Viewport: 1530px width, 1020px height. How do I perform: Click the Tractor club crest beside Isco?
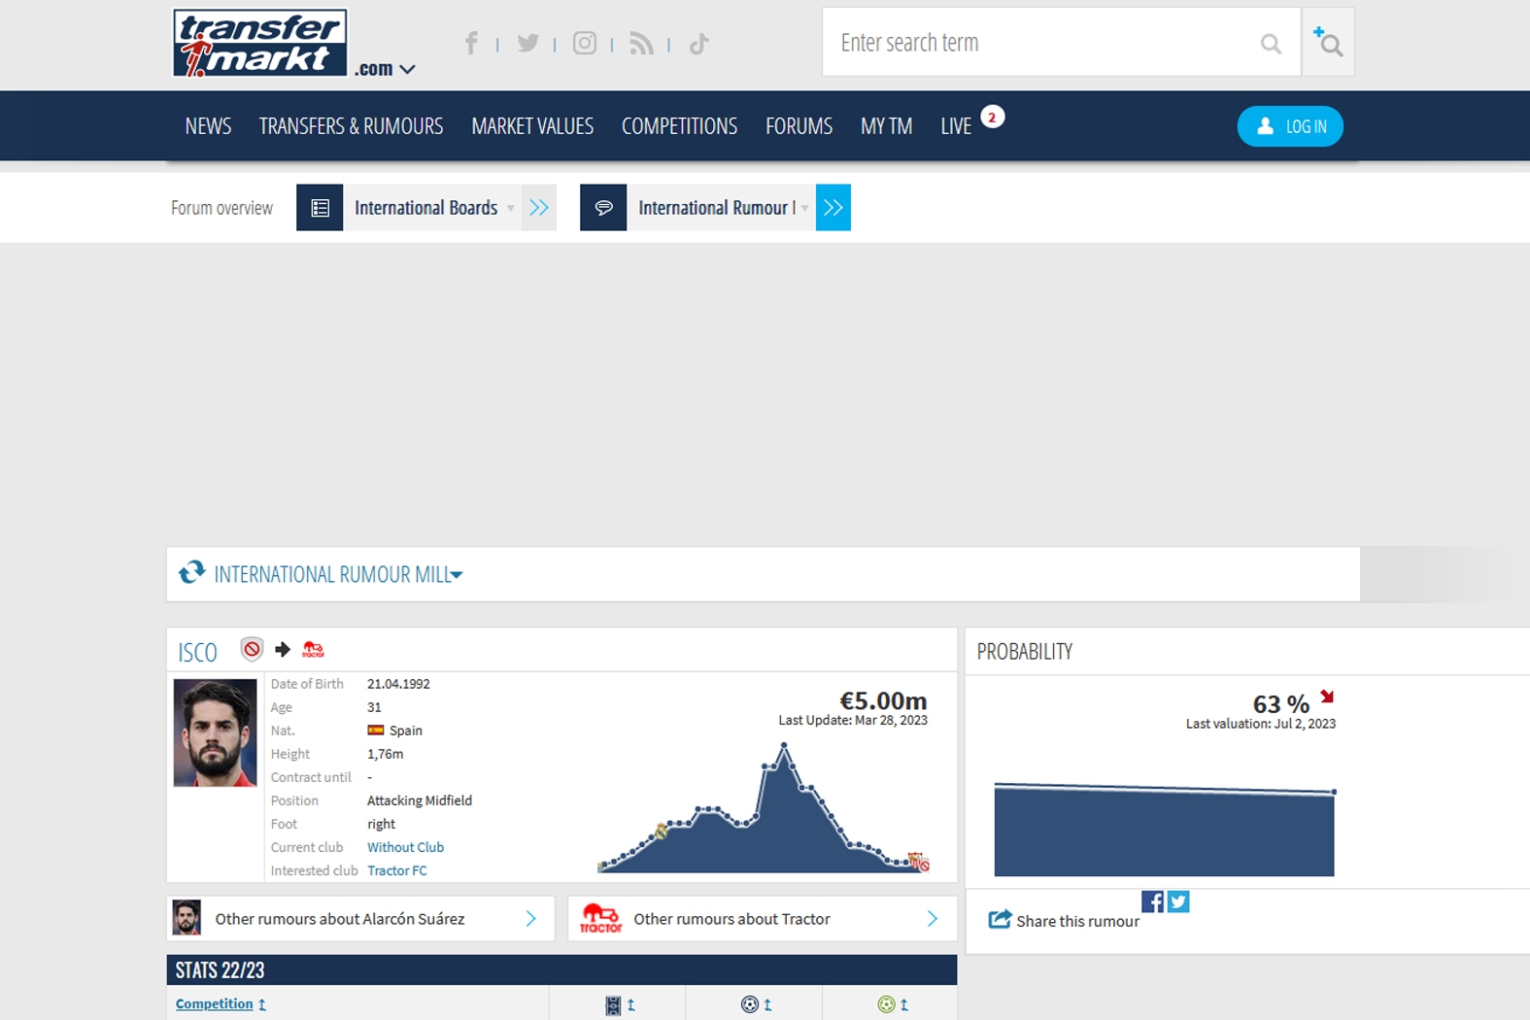tap(313, 650)
